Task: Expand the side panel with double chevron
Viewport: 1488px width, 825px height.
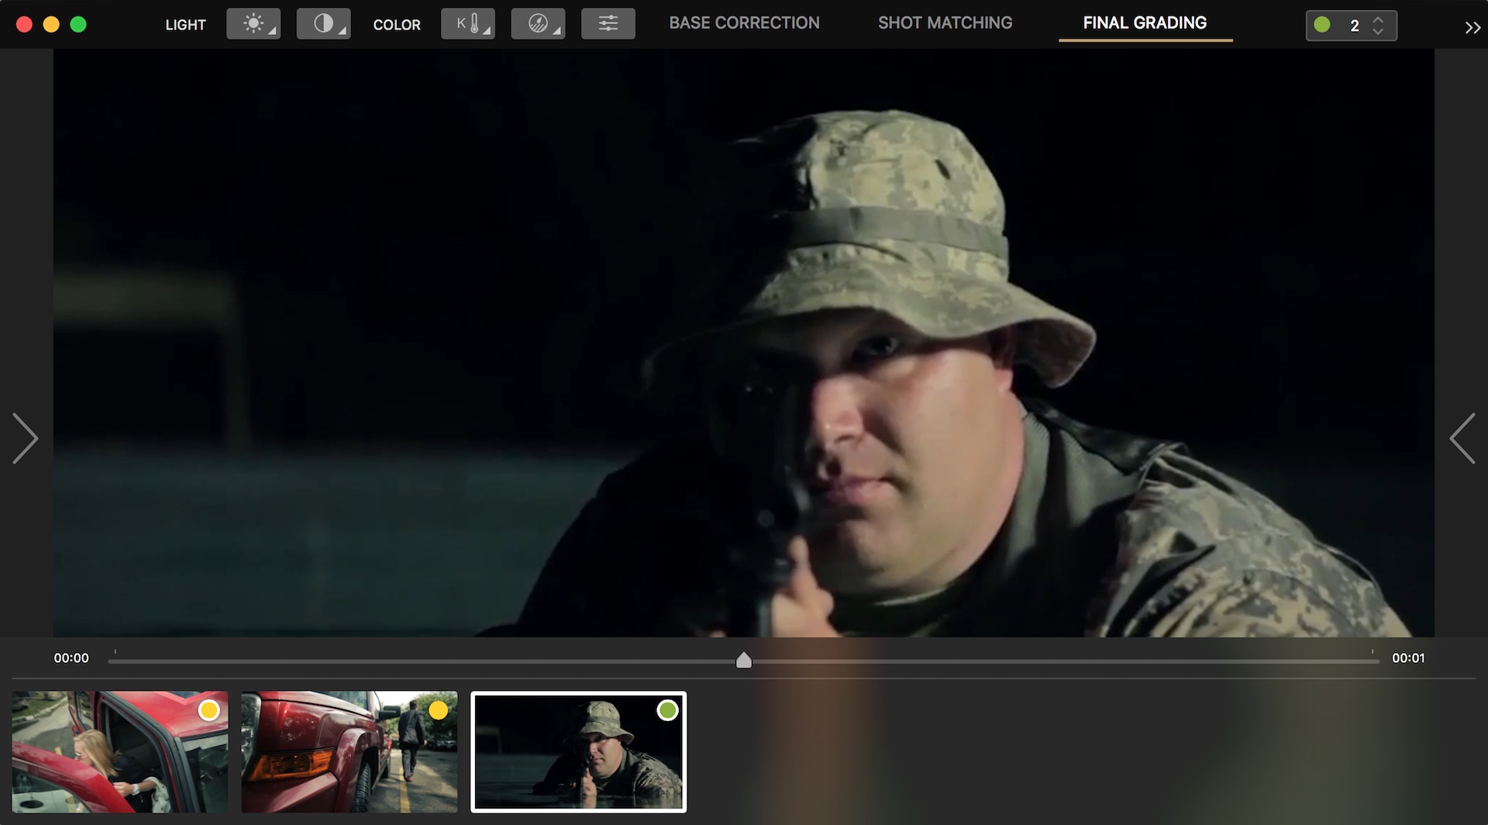Action: click(x=1472, y=28)
